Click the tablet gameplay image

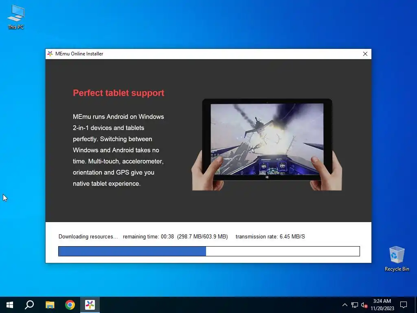[267, 145]
